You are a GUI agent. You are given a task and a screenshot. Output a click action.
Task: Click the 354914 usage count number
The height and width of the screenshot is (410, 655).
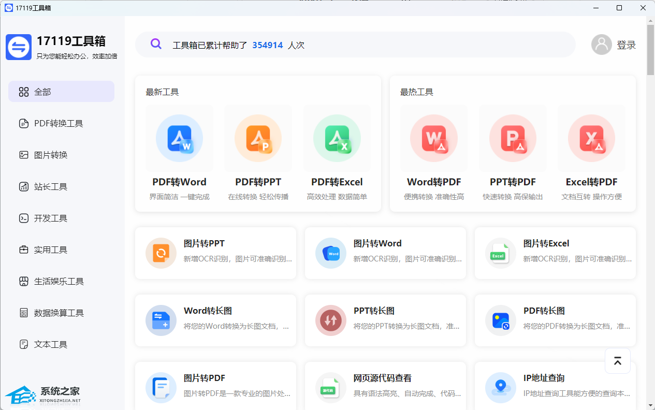tap(268, 45)
